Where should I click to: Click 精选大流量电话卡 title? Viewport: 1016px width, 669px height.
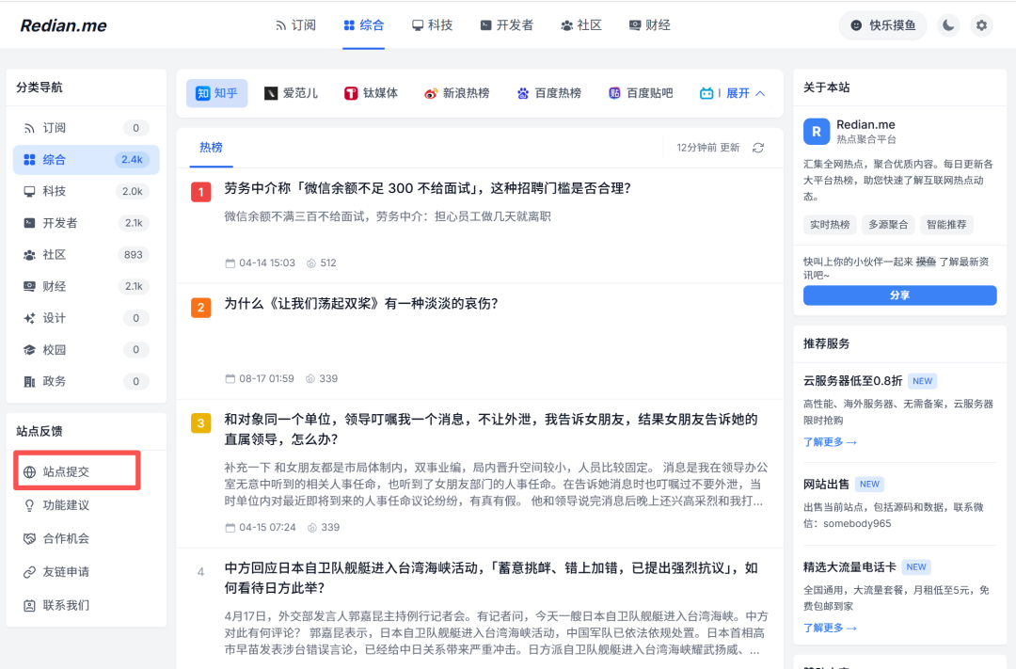tap(849, 567)
